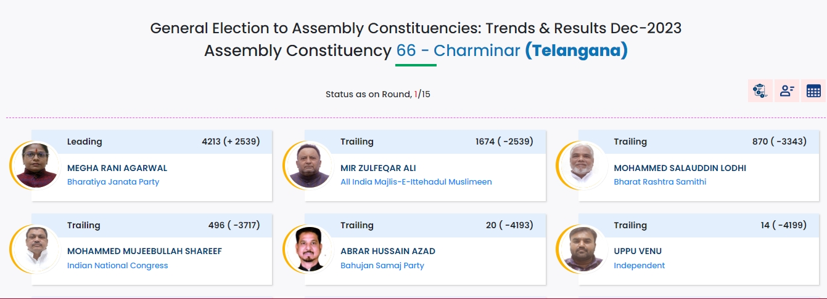
Task: Select Mir Zulfeqar Ali's portrait
Action: (309, 165)
